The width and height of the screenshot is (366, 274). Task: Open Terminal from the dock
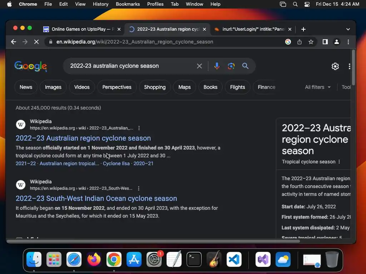[194, 259]
